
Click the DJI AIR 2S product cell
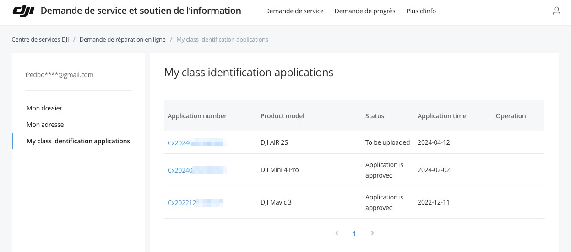click(274, 142)
